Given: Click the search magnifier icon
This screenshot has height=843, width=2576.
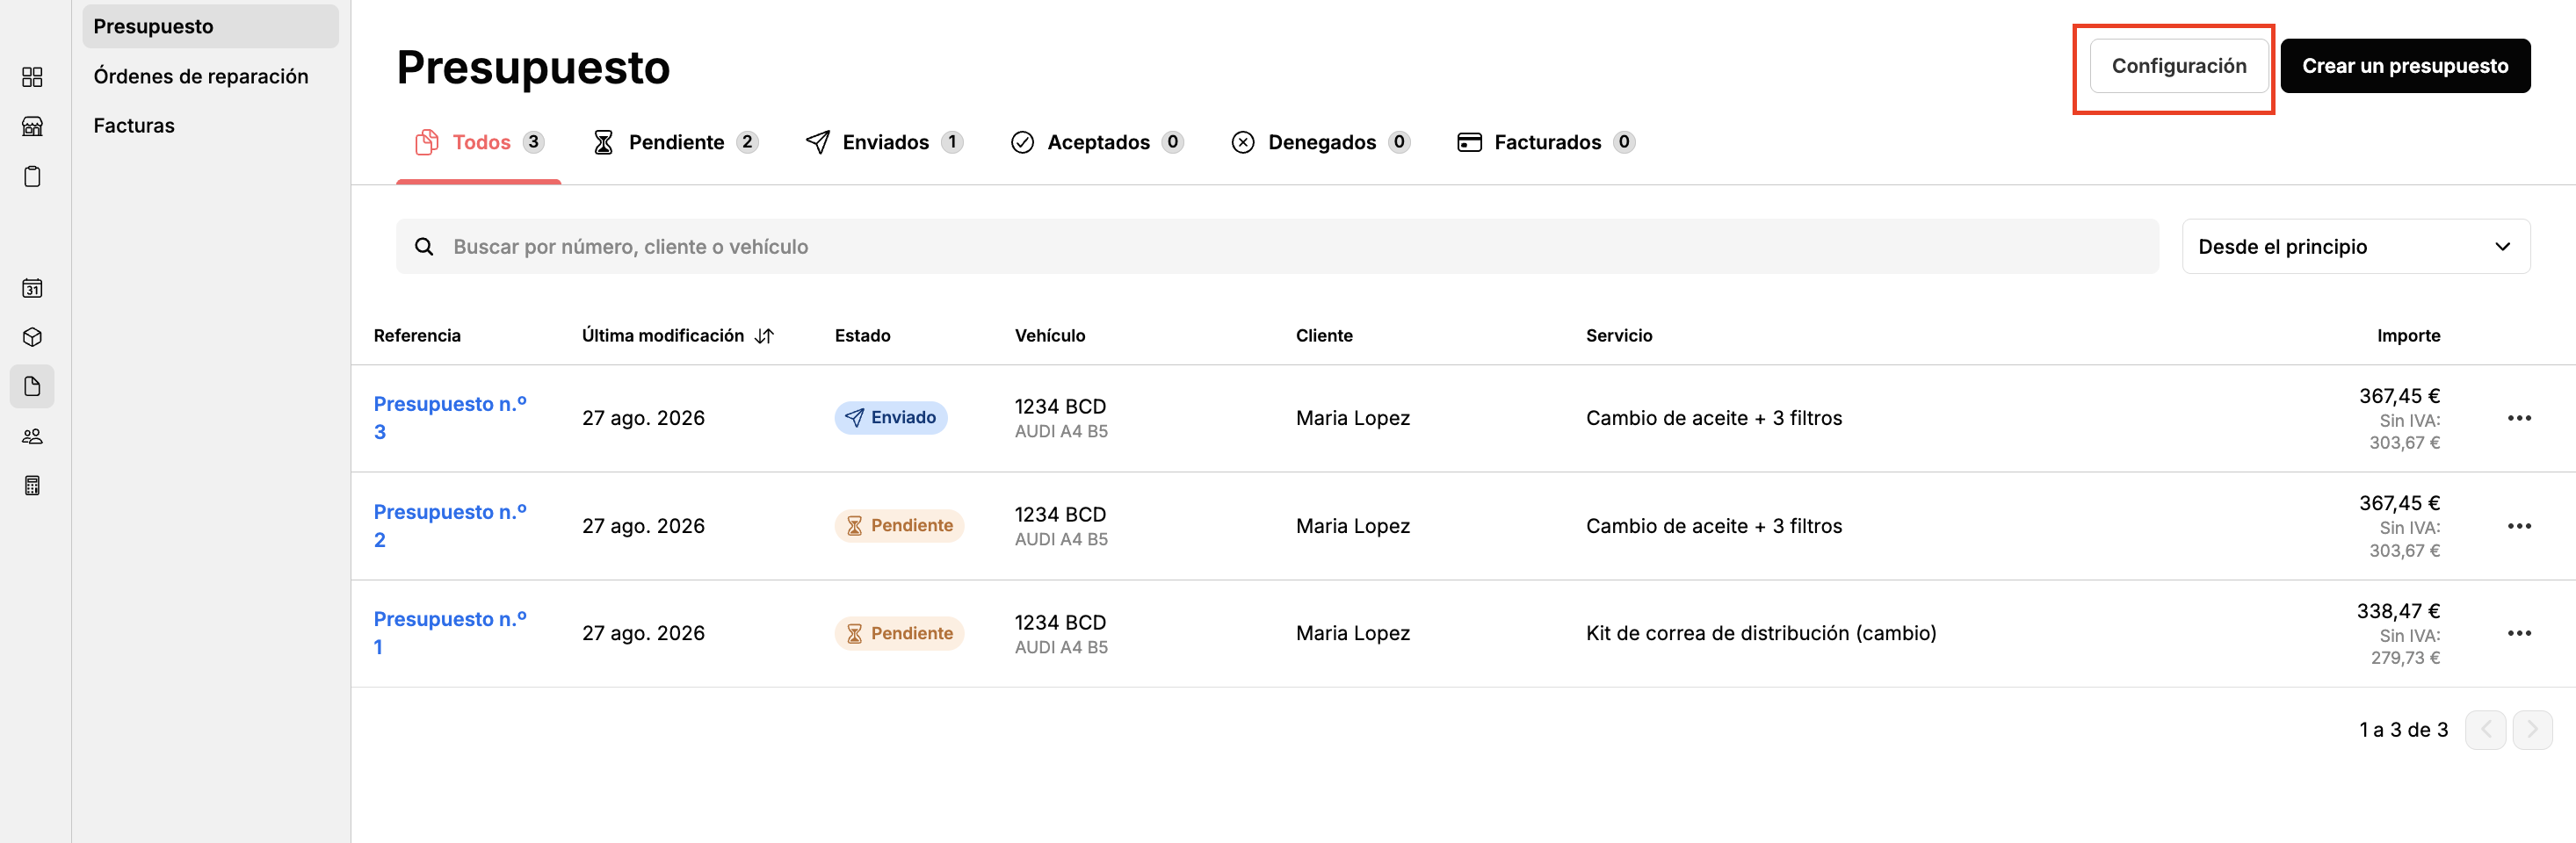Looking at the screenshot, I should point(424,247).
